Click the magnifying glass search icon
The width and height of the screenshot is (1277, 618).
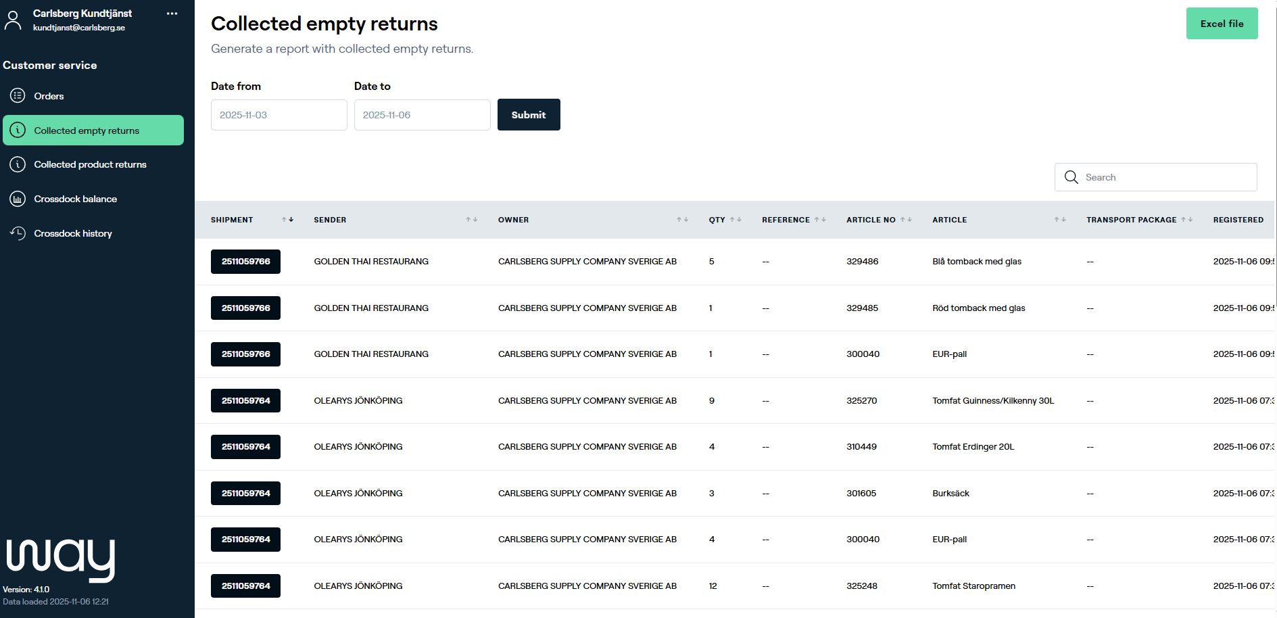point(1071,177)
